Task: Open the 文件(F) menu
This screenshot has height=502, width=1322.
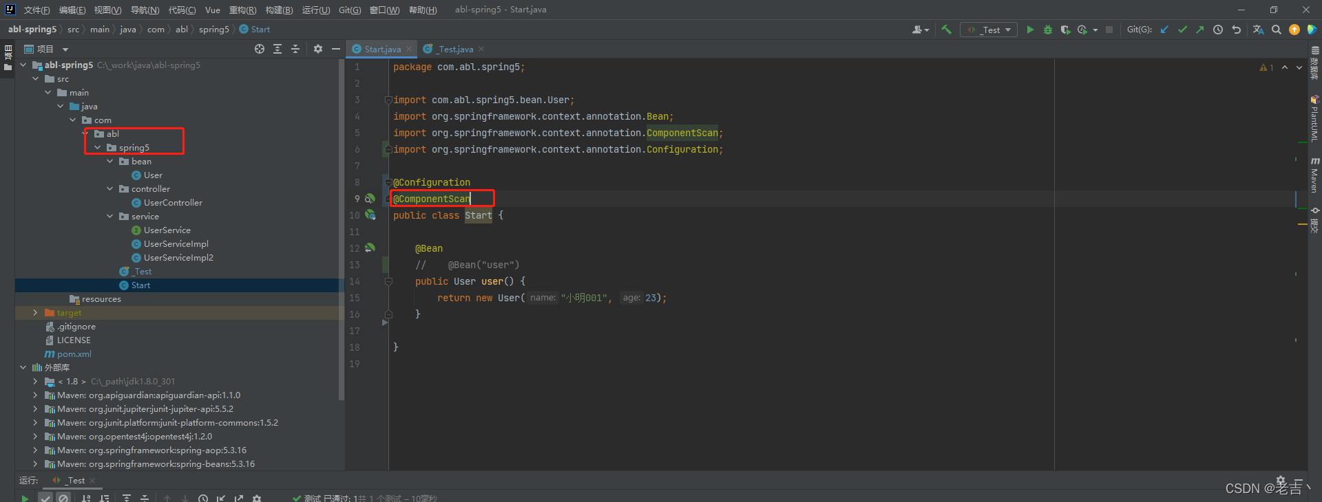Action: [x=36, y=10]
